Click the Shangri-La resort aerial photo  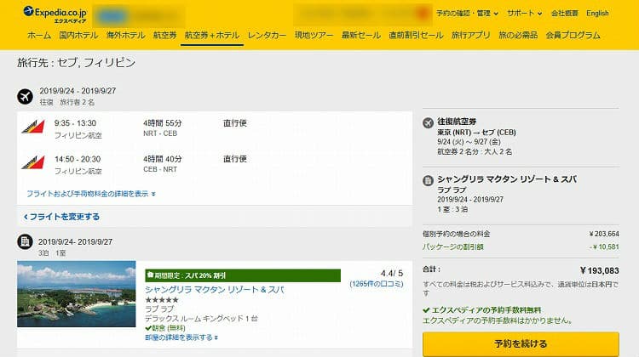76,294
